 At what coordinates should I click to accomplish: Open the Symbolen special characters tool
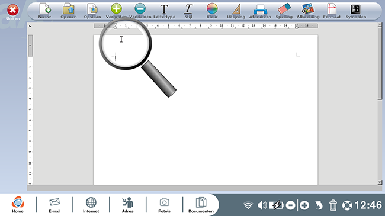356,11
